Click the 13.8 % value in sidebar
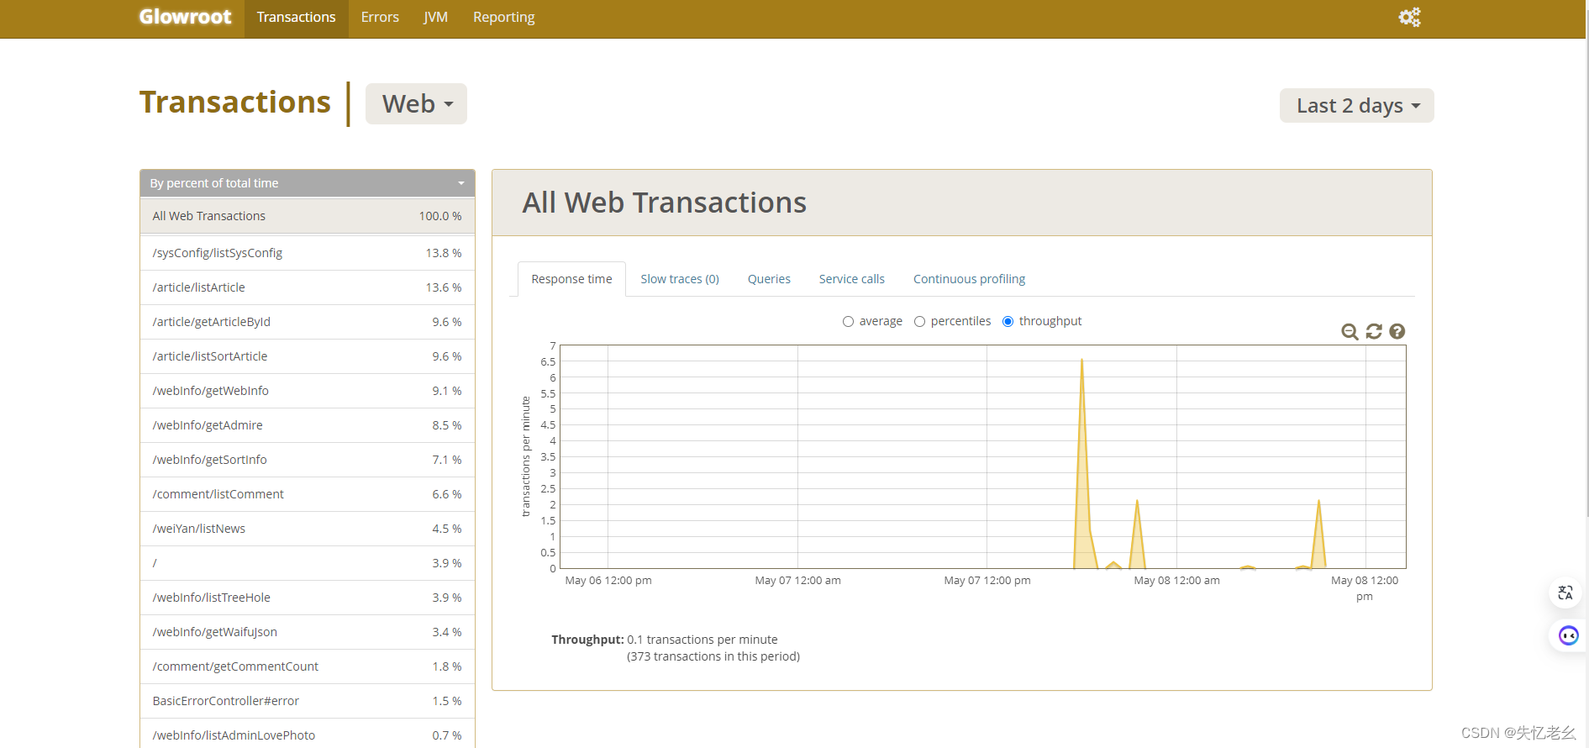Viewport: 1589px width, 748px height. click(443, 253)
